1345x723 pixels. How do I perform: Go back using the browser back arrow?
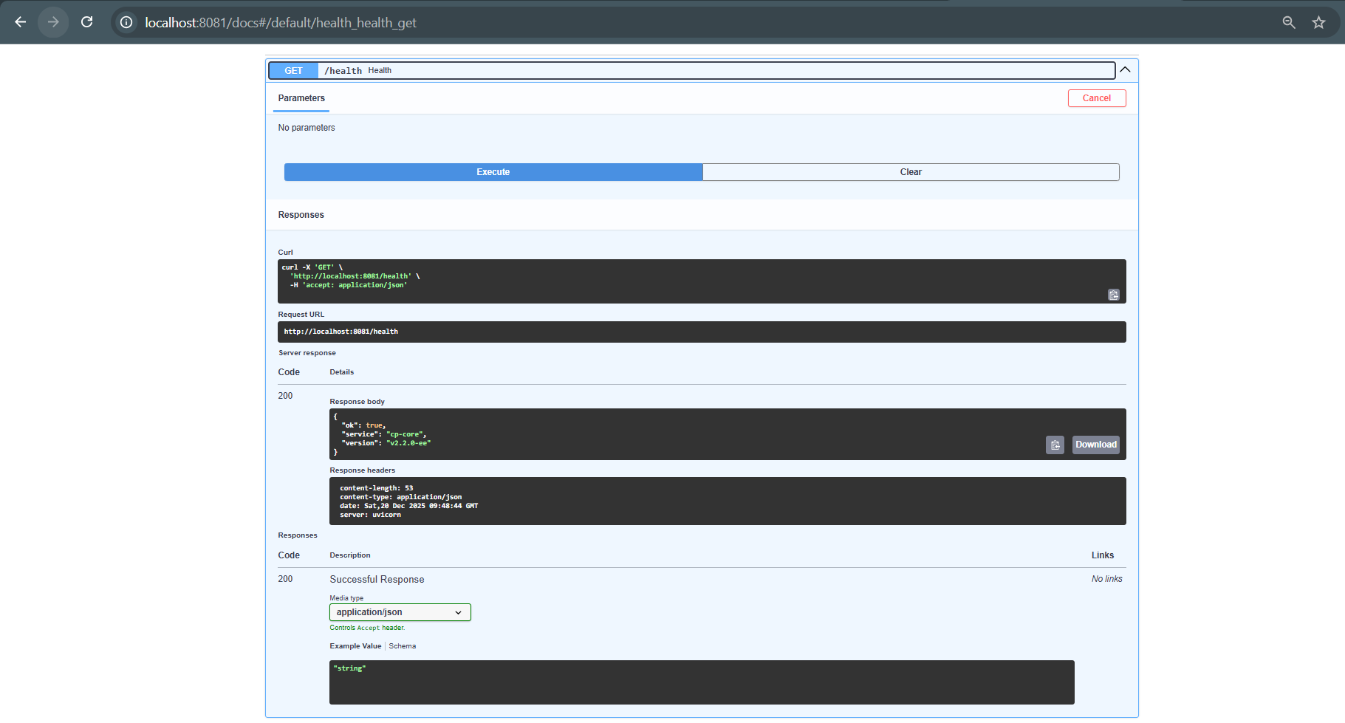[21, 22]
